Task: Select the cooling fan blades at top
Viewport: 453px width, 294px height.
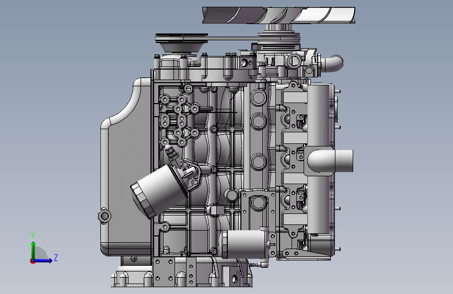Action: 278,15
